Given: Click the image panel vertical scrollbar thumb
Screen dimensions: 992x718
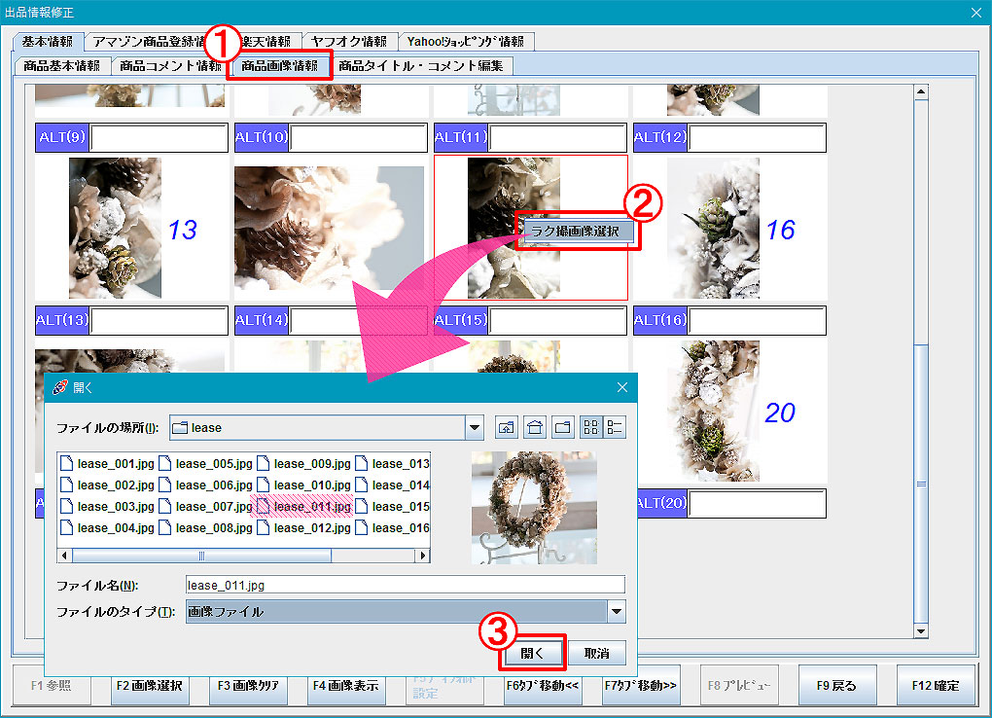Looking at the screenshot, I should (921, 484).
